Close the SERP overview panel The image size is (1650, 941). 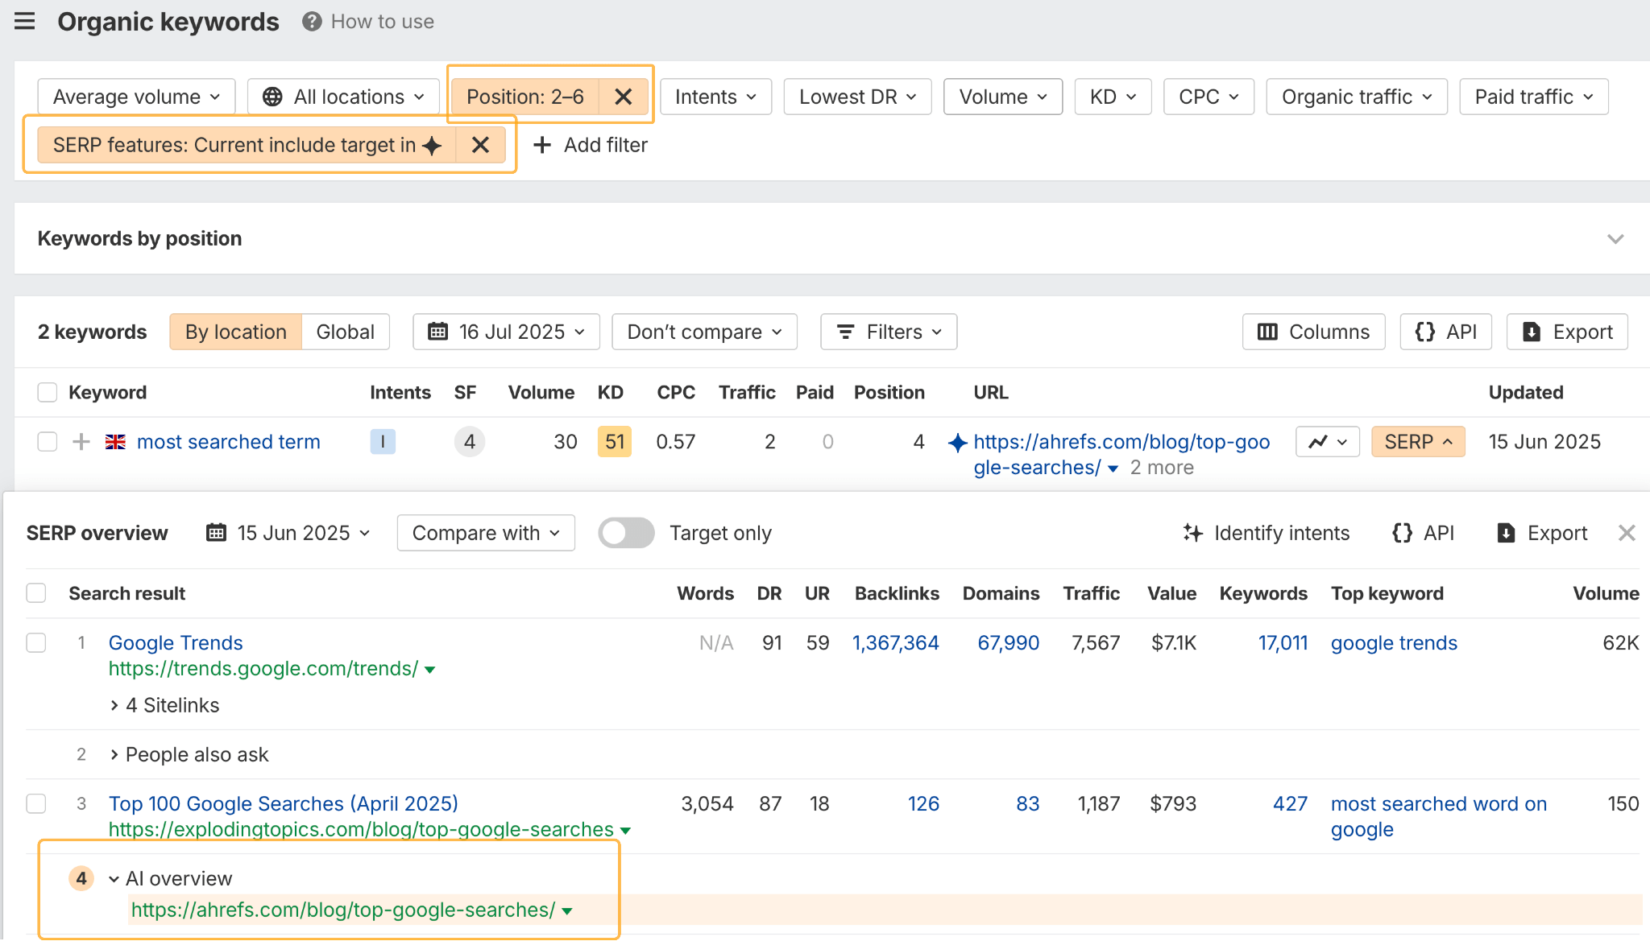tap(1627, 533)
